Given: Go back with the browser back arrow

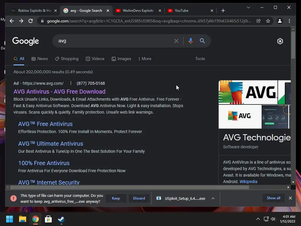Looking at the screenshot, I should (12, 21).
